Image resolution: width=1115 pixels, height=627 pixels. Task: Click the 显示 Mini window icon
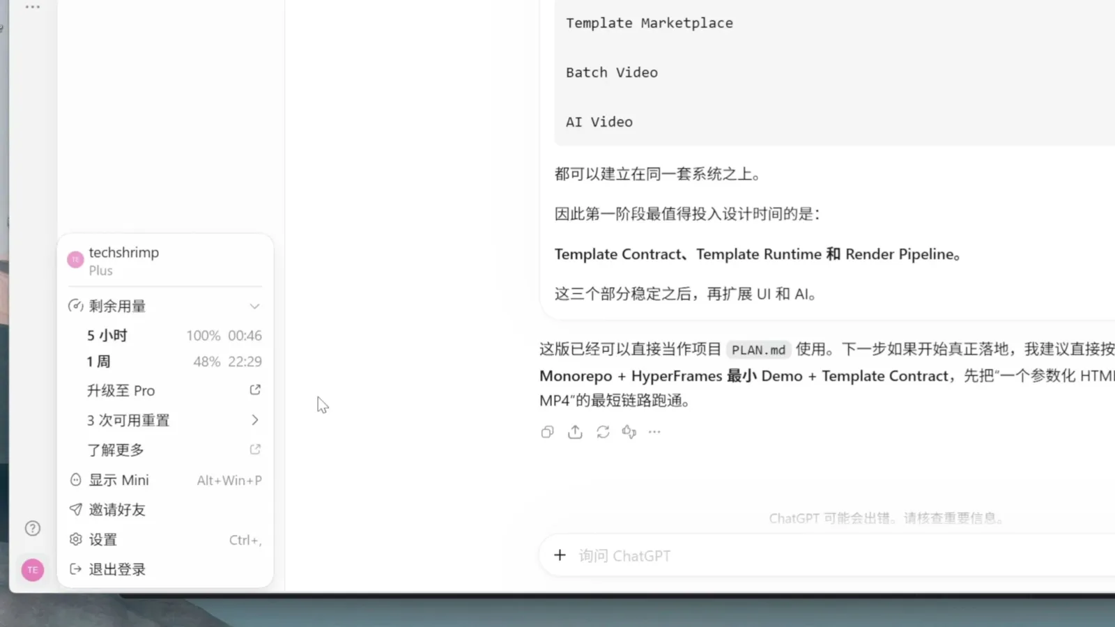[76, 480]
